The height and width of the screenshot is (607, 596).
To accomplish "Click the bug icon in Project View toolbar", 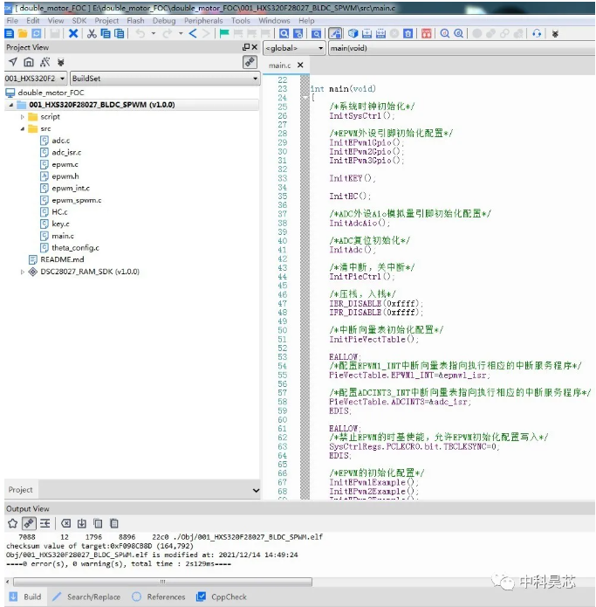I will [61, 62].
